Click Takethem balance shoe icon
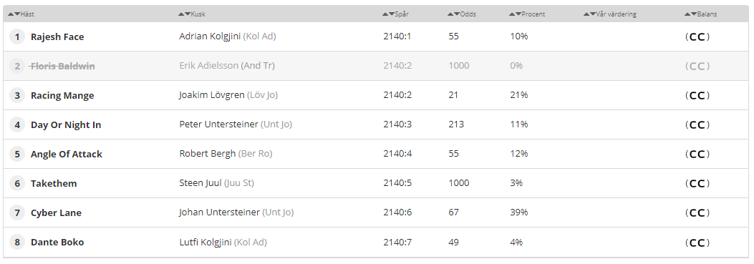Screen dimensions: 754x264 tap(697, 184)
